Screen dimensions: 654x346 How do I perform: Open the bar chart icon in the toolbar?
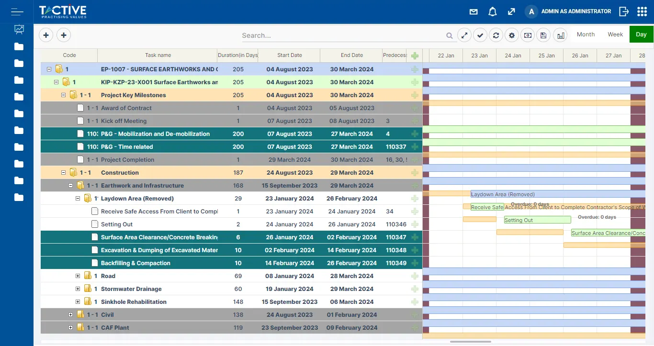[560, 35]
